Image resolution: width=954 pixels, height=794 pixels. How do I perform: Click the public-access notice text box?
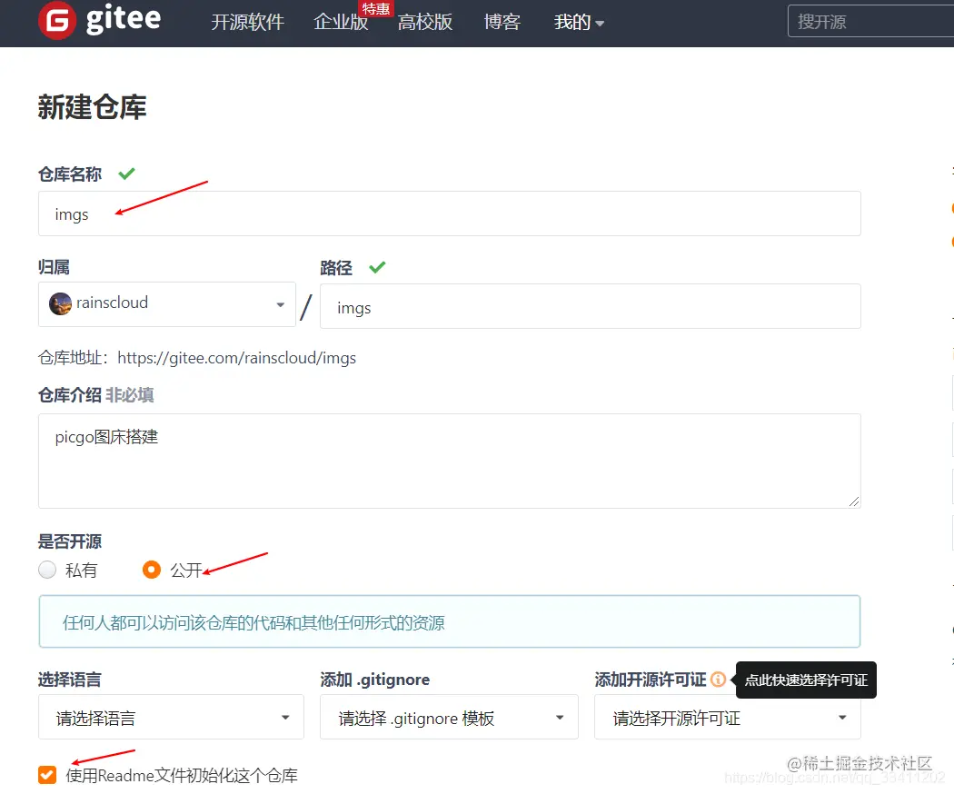449,621
